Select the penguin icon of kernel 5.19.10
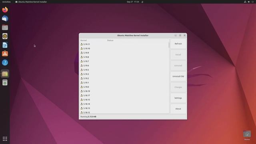The width and height of the screenshot is (256, 144). pos(82,48)
